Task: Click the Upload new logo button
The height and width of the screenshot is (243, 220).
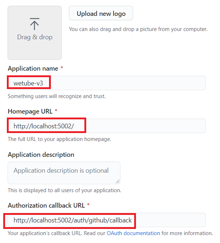Action: click(x=101, y=13)
